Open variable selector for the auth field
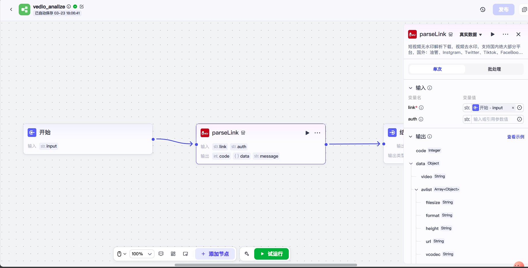 (520, 119)
